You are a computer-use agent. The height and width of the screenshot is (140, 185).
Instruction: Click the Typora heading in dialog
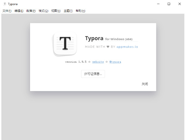click(94, 38)
